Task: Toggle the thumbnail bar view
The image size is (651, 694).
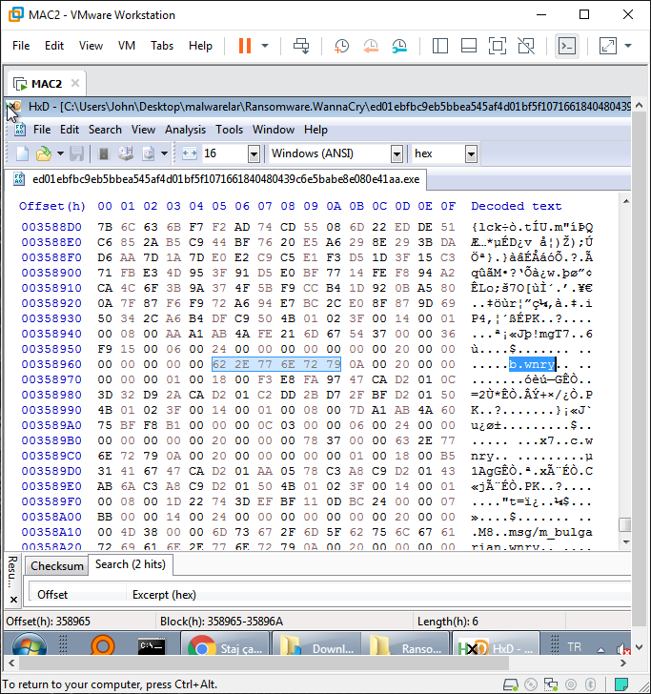Action: (469, 46)
